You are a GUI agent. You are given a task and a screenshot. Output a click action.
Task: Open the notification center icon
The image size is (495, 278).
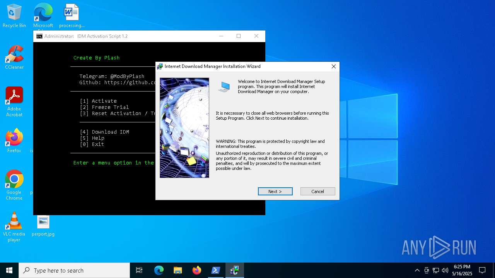[x=482, y=270]
